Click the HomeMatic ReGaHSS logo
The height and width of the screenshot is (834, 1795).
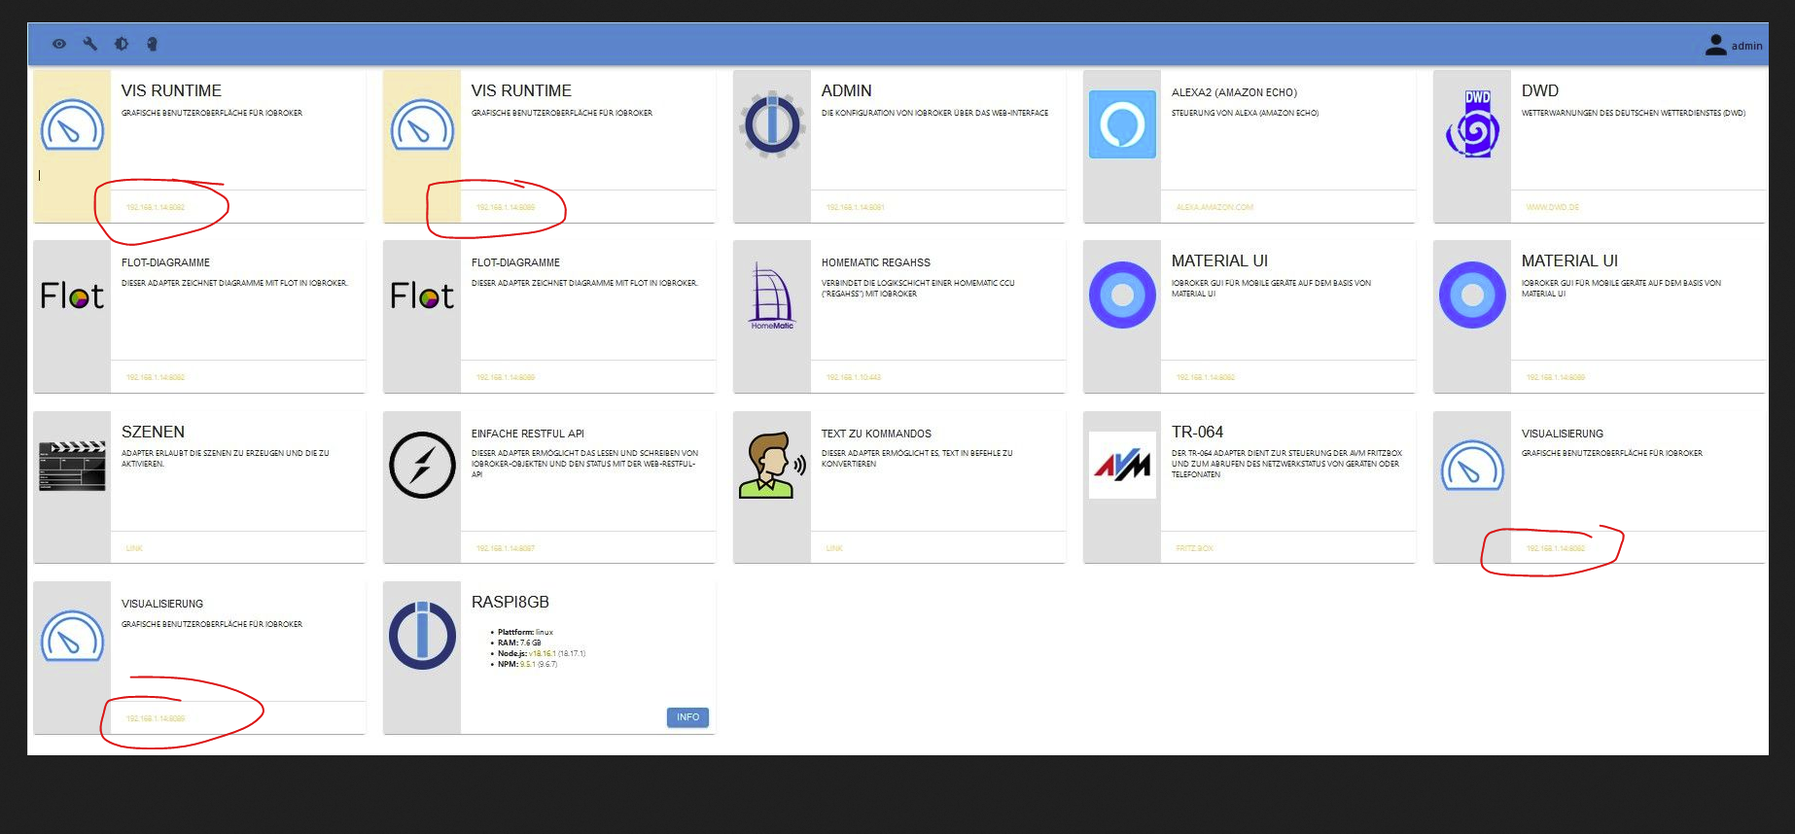click(772, 295)
